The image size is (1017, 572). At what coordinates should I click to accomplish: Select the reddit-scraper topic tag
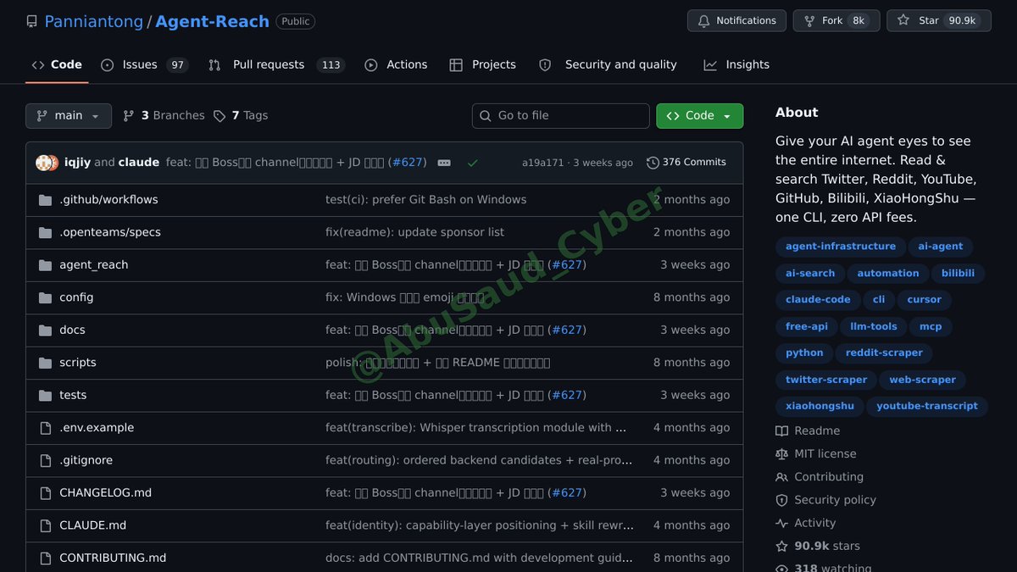[884, 353]
